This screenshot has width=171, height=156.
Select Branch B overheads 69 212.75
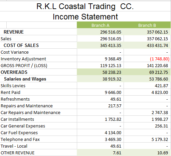159,72
